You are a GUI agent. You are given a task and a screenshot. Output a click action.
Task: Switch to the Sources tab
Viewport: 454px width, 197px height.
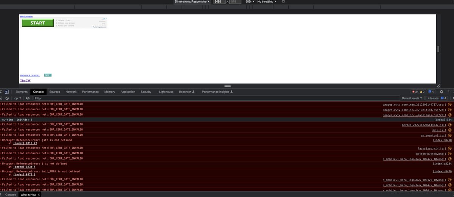tap(54, 92)
